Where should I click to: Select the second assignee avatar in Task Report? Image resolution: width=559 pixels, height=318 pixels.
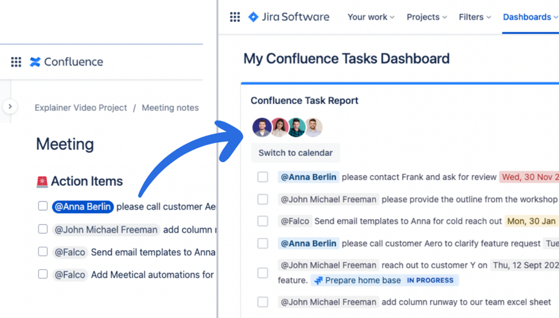coord(279,127)
